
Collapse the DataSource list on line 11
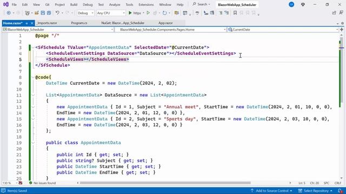(33, 95)
